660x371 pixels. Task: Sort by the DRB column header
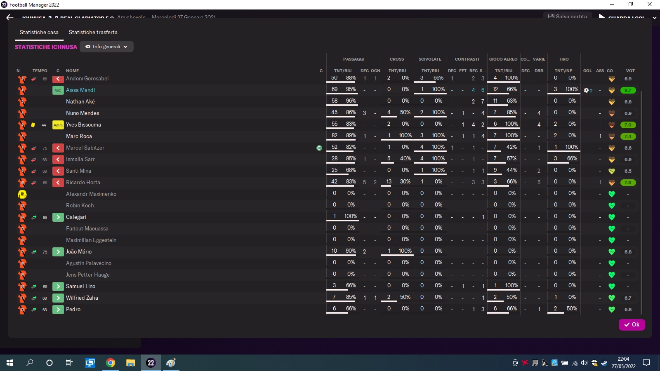point(539,71)
